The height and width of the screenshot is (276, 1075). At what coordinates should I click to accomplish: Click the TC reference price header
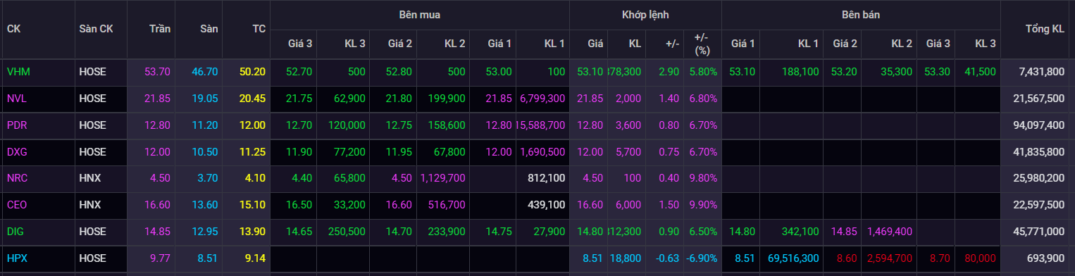[259, 29]
